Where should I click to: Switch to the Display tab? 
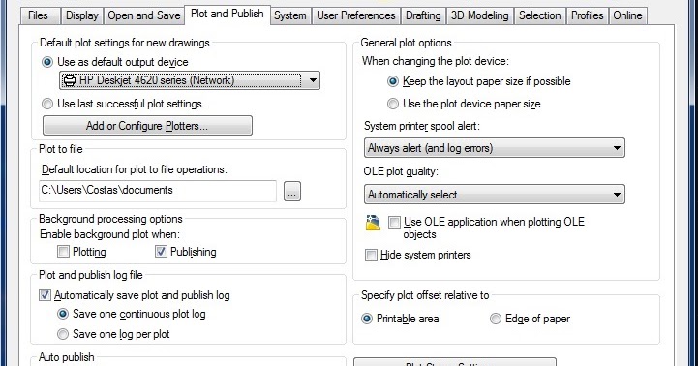coord(82,15)
